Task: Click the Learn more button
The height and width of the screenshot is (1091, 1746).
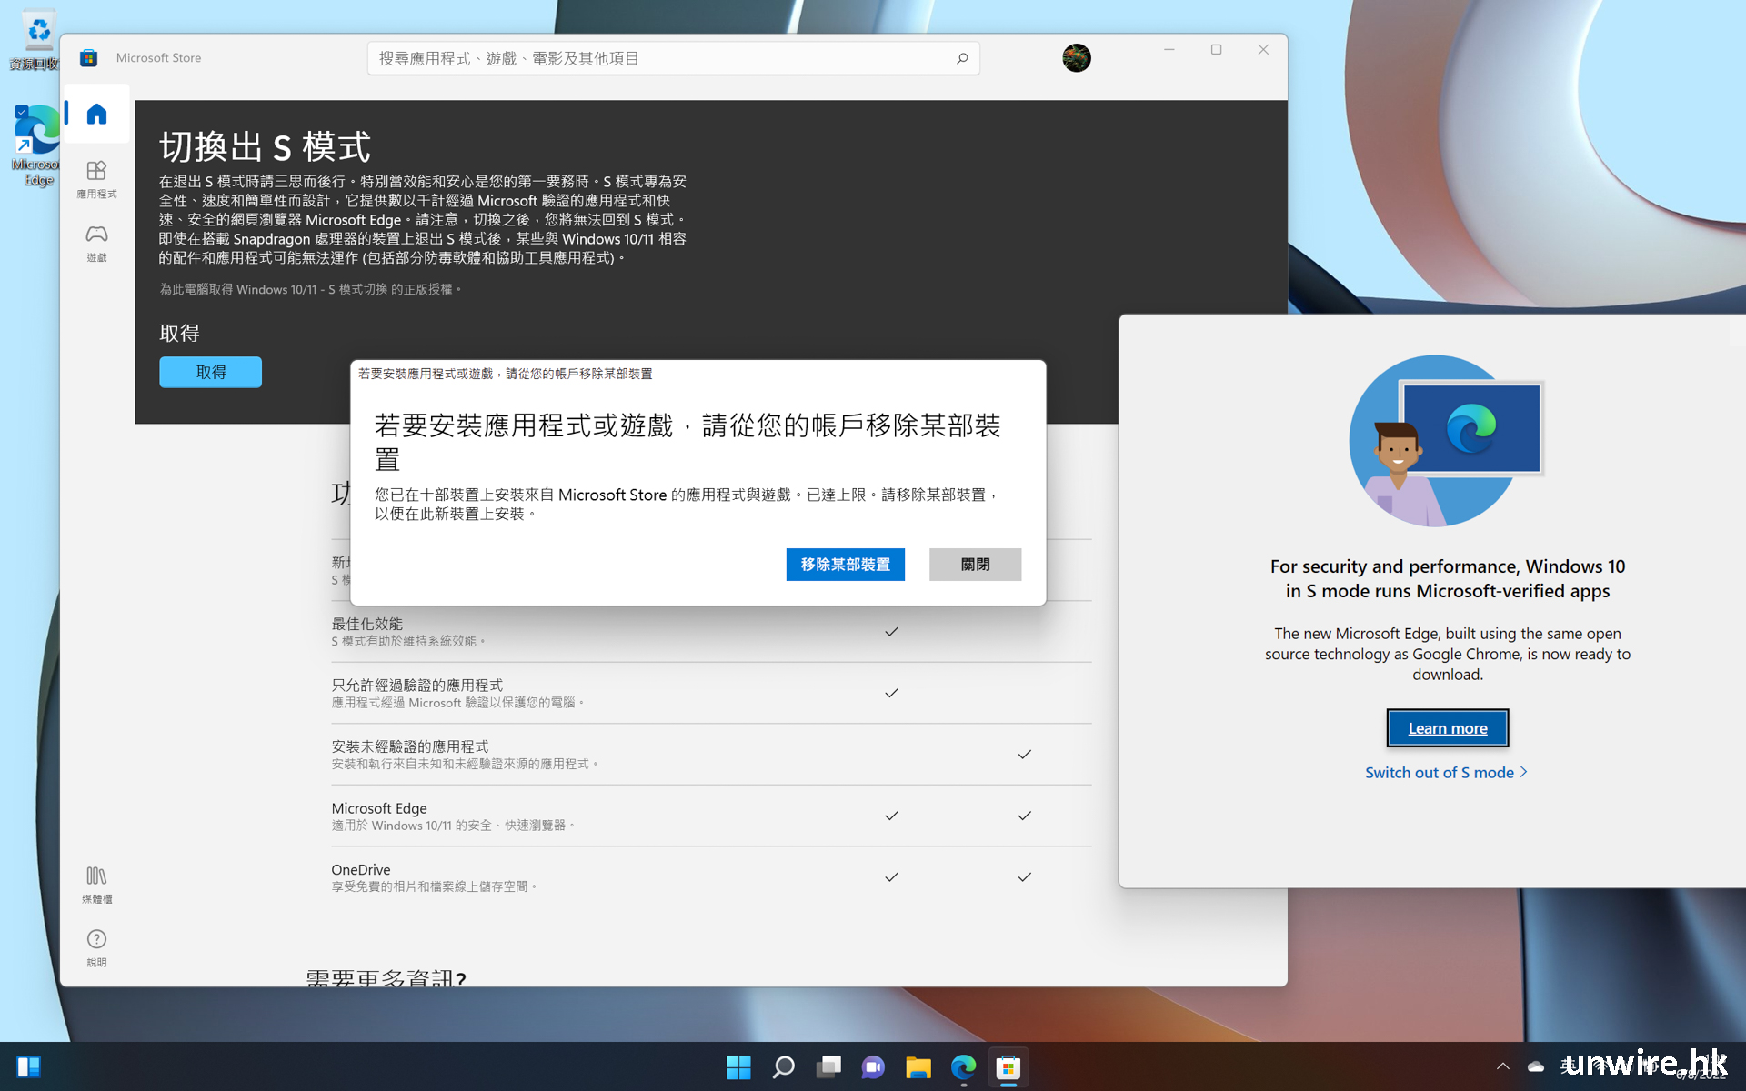Action: [x=1447, y=728]
